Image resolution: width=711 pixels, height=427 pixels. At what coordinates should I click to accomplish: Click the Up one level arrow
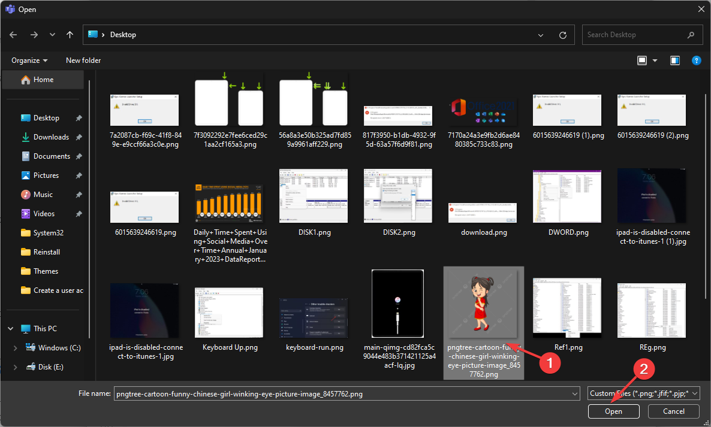click(x=70, y=35)
